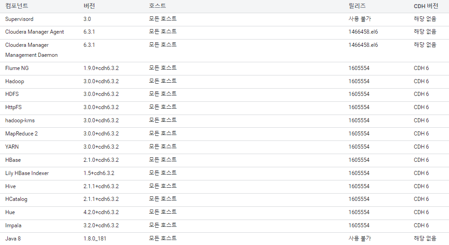Click the 컴포넌트 column header
This screenshot has height=245, width=449.
(x=17, y=6)
